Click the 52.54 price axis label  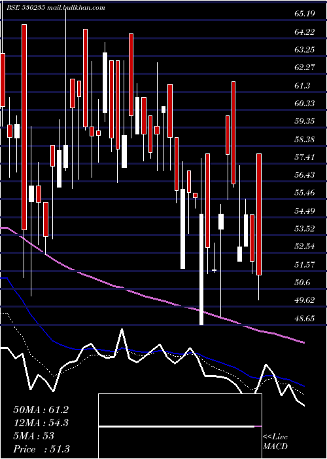coord(305,247)
